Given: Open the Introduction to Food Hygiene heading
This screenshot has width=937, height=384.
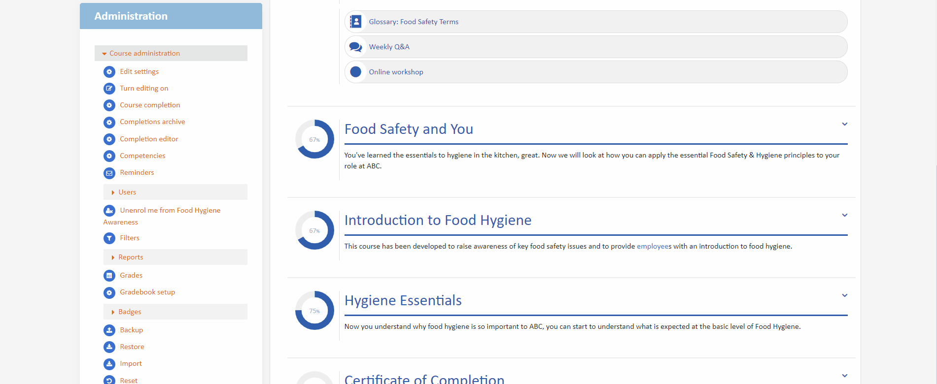Looking at the screenshot, I should click(x=438, y=220).
